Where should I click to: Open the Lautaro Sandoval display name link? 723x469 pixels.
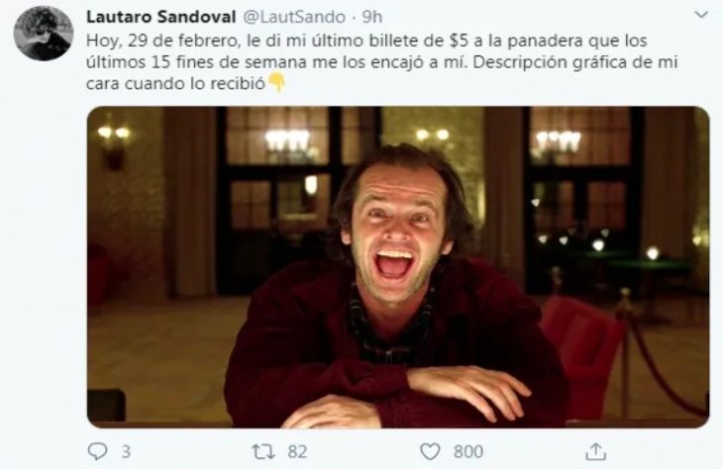pyautogui.click(x=160, y=17)
